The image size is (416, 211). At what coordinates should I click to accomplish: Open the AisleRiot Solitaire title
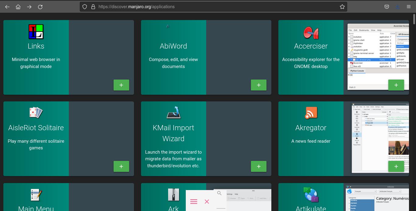pyautogui.click(x=36, y=128)
